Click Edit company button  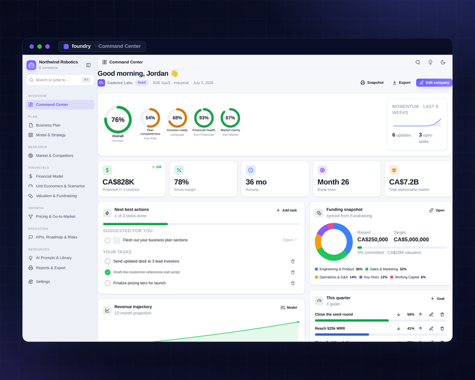click(x=434, y=83)
